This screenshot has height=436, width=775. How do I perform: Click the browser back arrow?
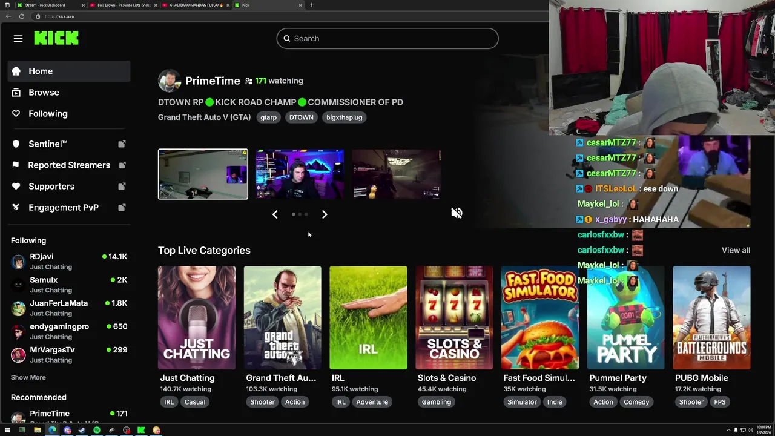8,16
